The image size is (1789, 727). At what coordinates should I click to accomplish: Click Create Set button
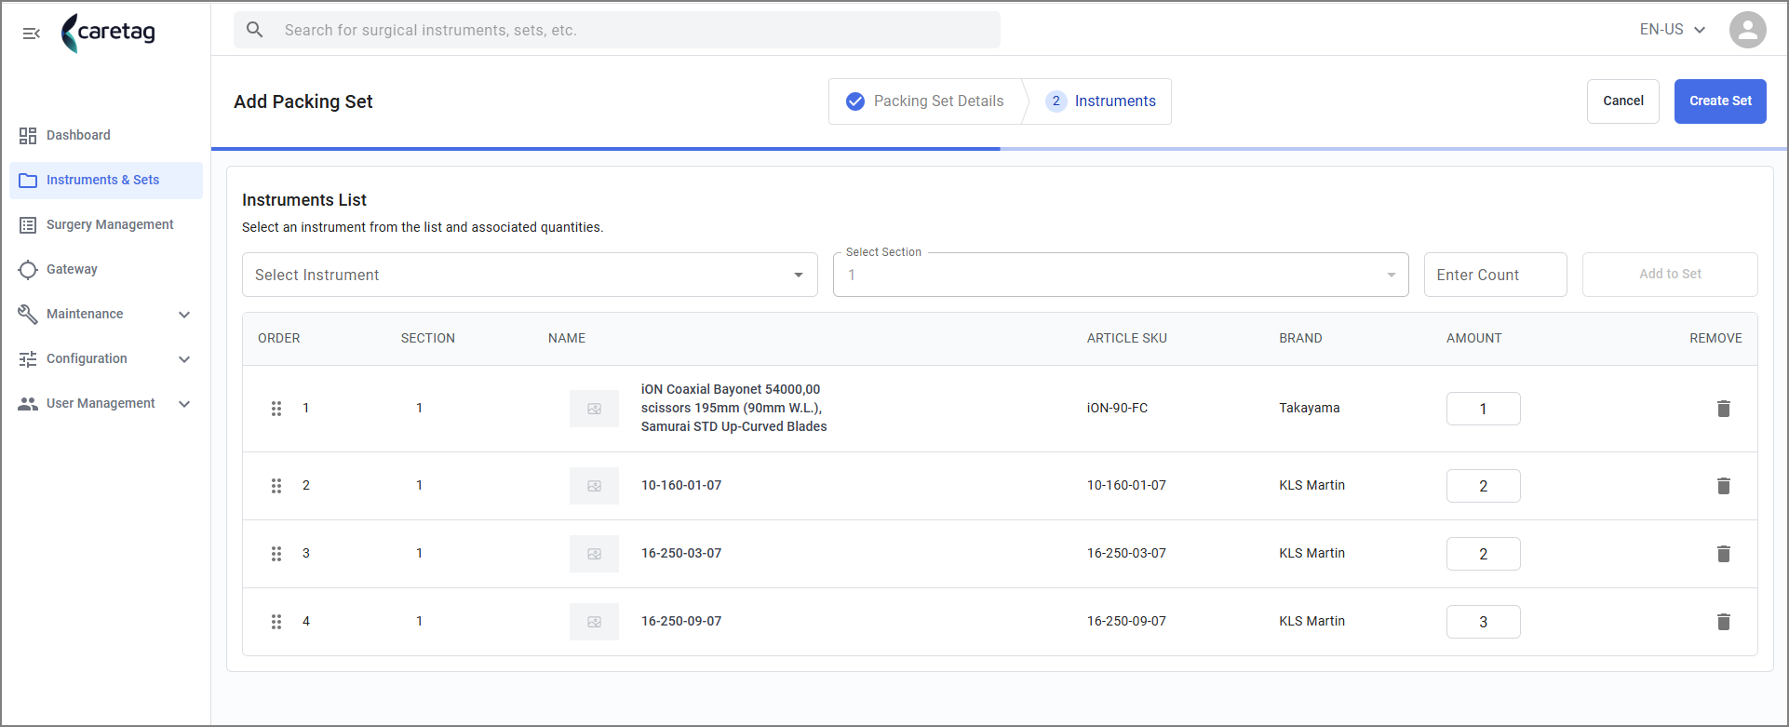click(x=1720, y=101)
